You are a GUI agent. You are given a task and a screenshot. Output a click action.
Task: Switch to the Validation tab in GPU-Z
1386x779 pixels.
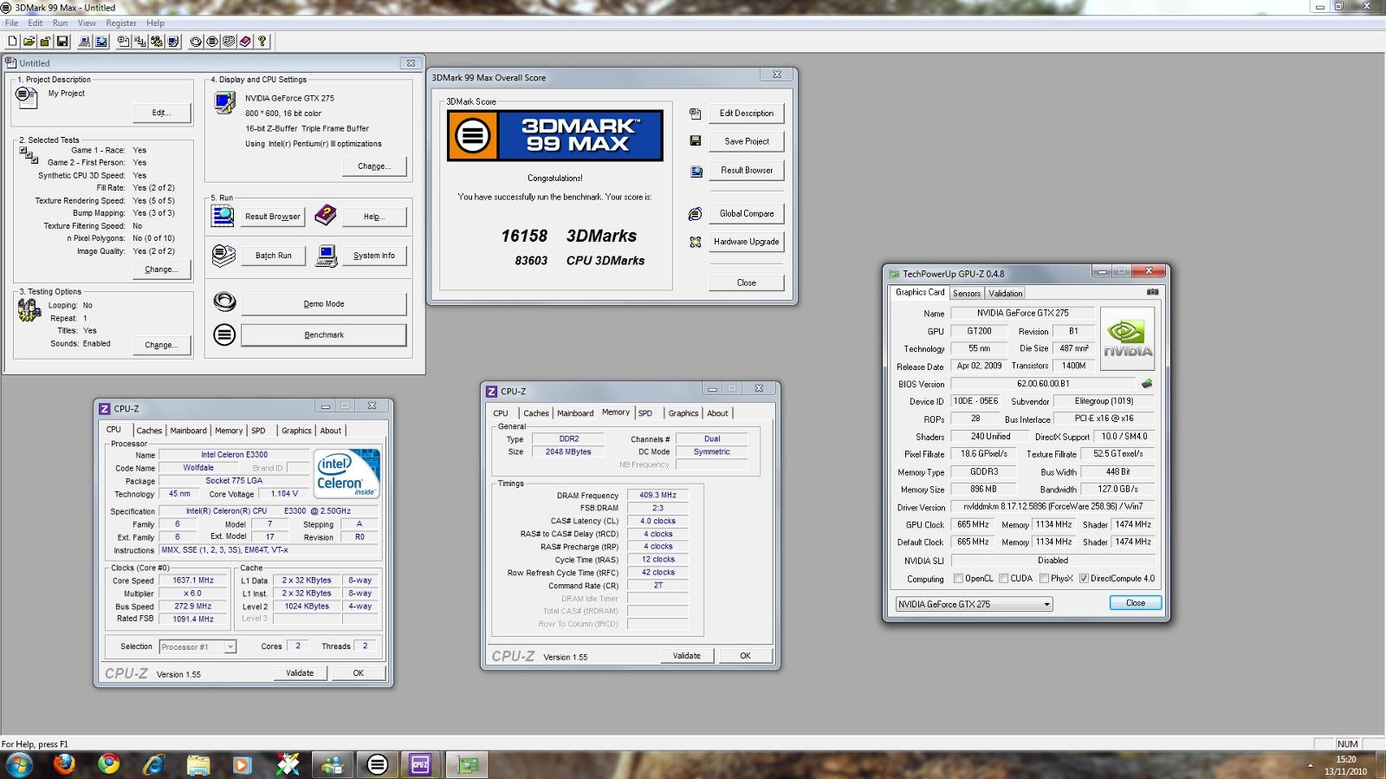(x=1006, y=293)
